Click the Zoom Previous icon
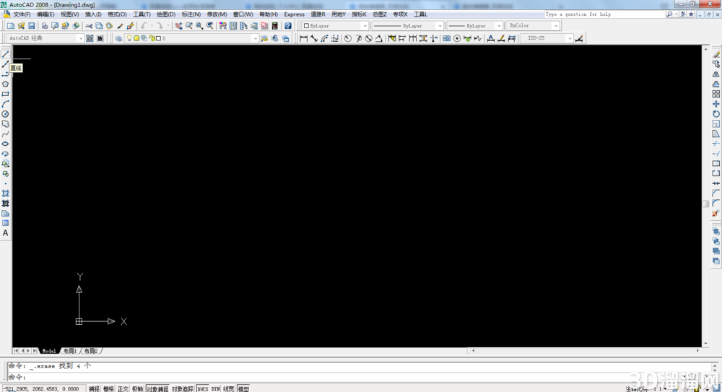The width and height of the screenshot is (722, 392). click(x=210, y=26)
